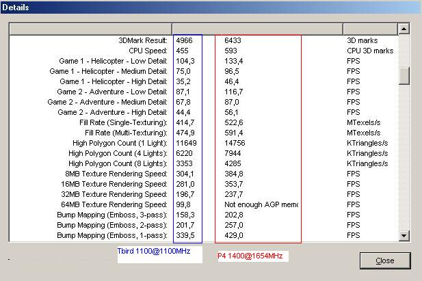Click the scrollbar up arrow
The width and height of the screenshot is (422, 281).
point(404,29)
